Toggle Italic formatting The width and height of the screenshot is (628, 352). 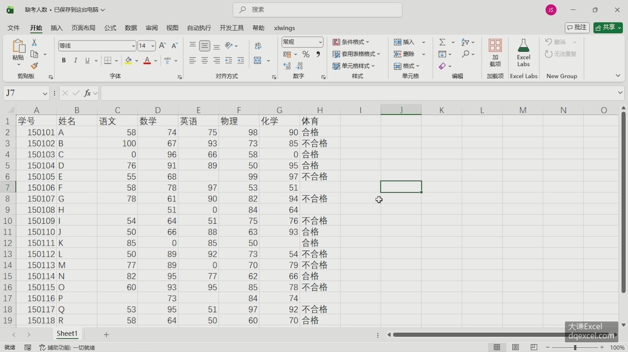76,61
